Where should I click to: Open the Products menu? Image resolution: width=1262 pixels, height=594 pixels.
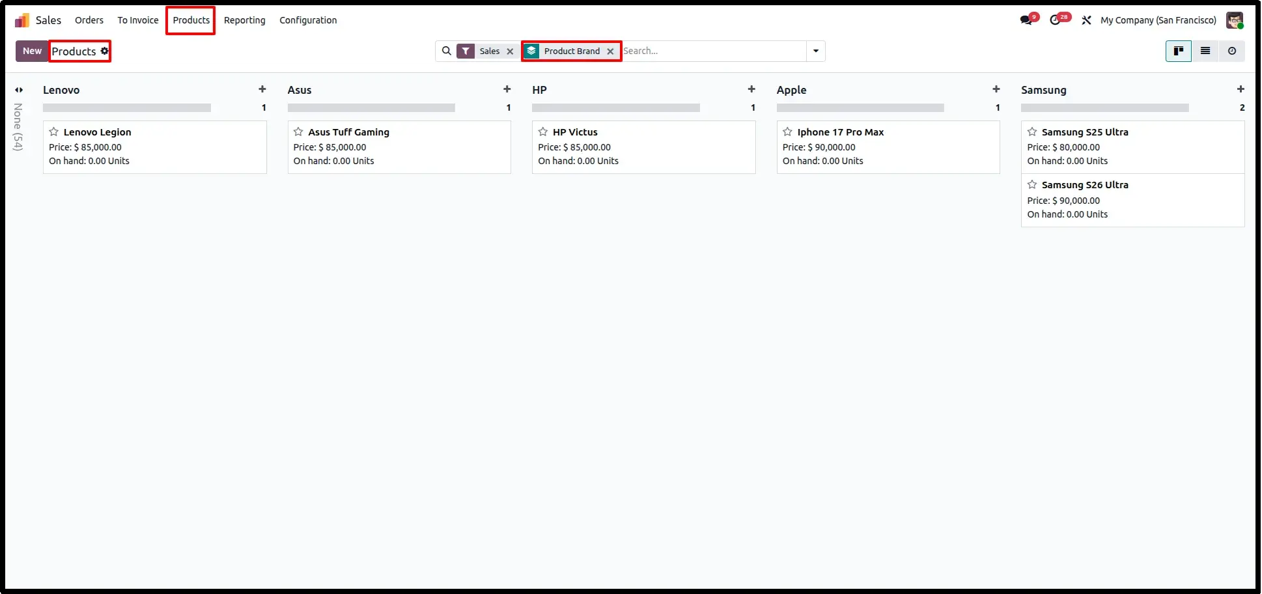191,20
